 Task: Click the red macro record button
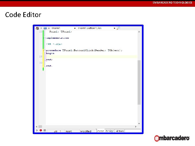click(41, 130)
